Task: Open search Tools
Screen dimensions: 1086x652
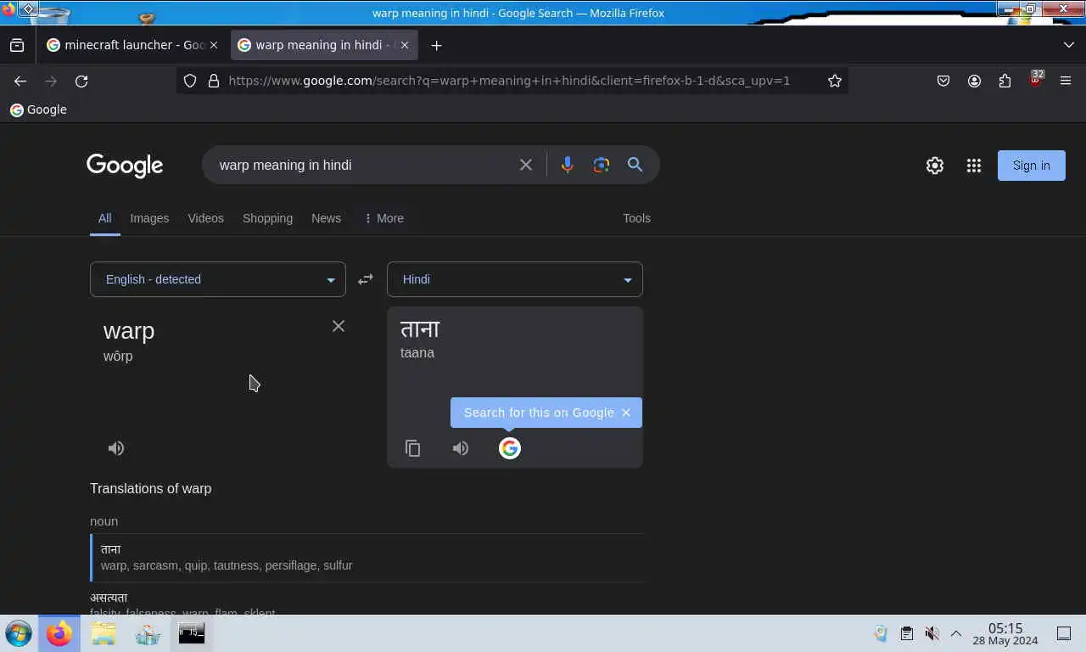Action: [636, 218]
